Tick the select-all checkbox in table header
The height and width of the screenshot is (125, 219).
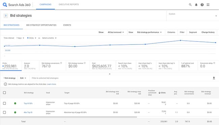click(4, 93)
